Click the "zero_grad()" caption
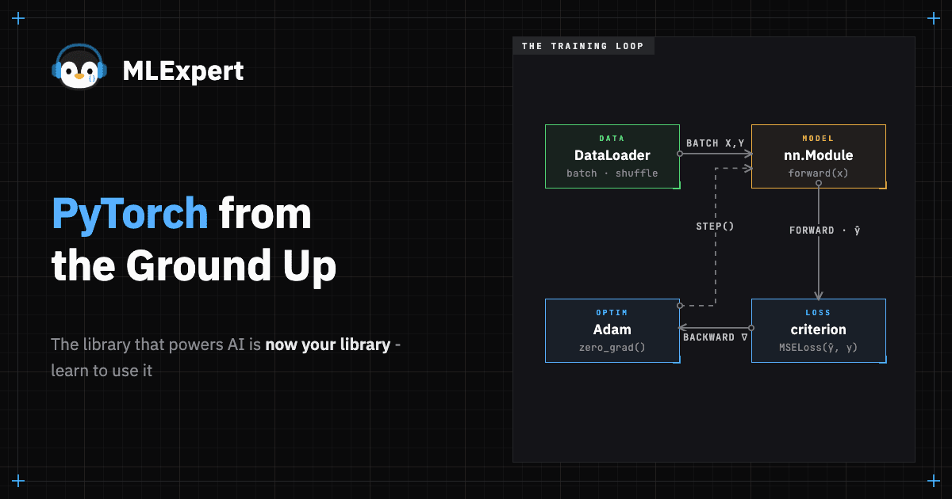Viewport: 952px width, 499px height. tap(612, 347)
